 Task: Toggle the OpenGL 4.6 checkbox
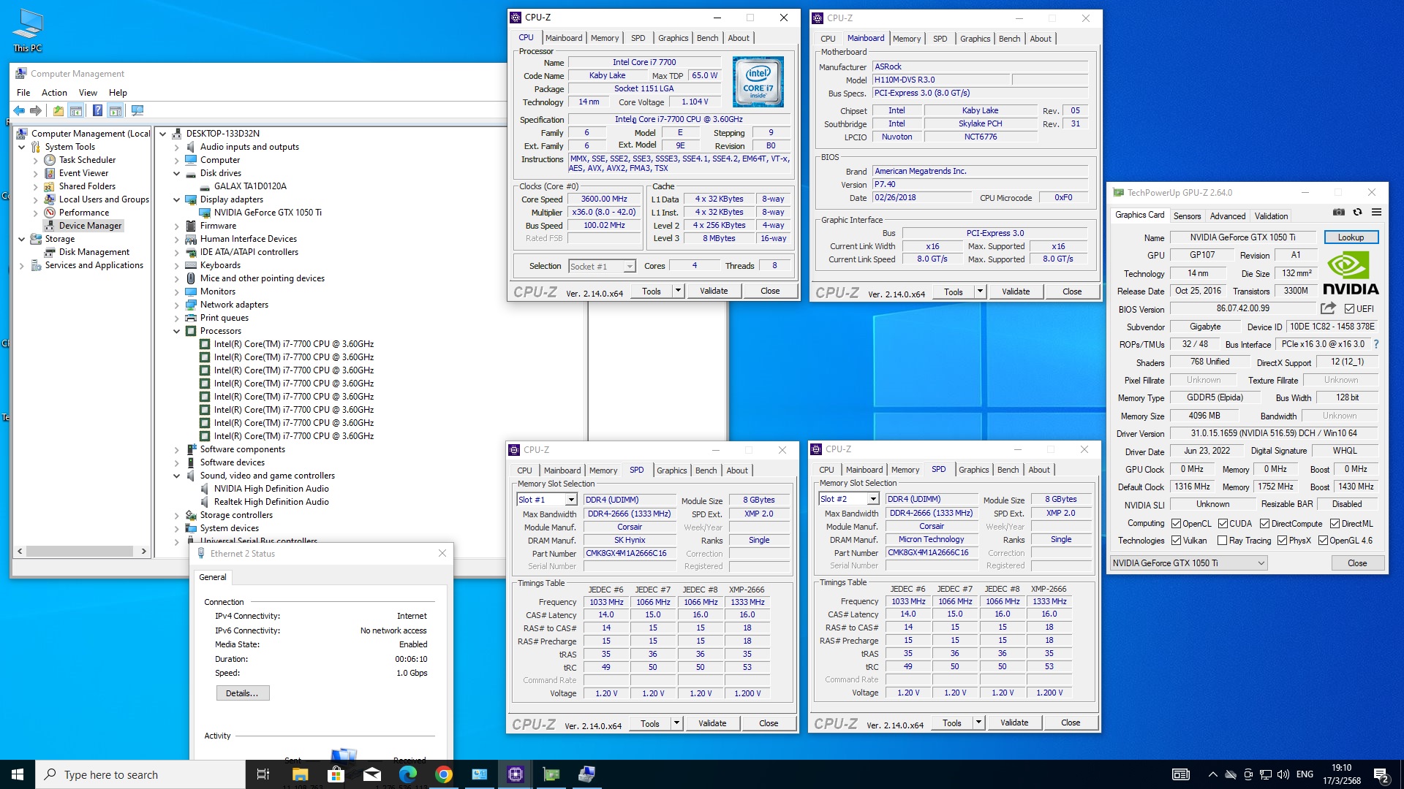[x=1323, y=541]
